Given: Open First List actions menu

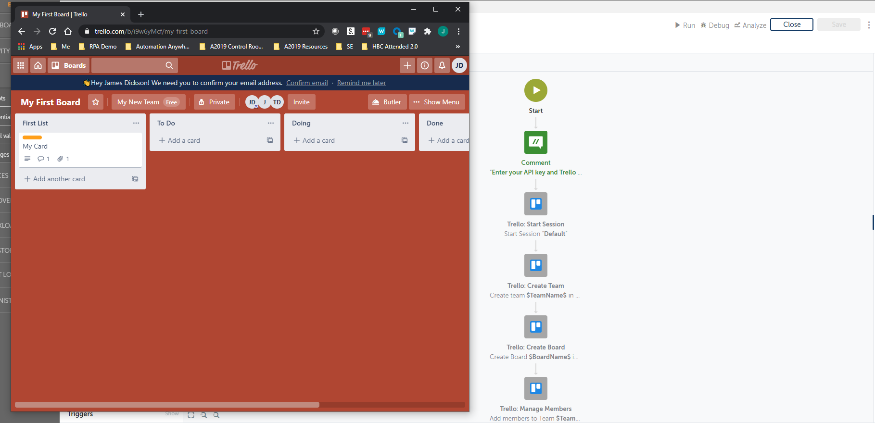Looking at the screenshot, I should [136, 123].
